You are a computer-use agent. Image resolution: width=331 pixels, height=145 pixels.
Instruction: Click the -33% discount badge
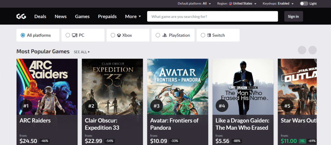(x=174, y=141)
